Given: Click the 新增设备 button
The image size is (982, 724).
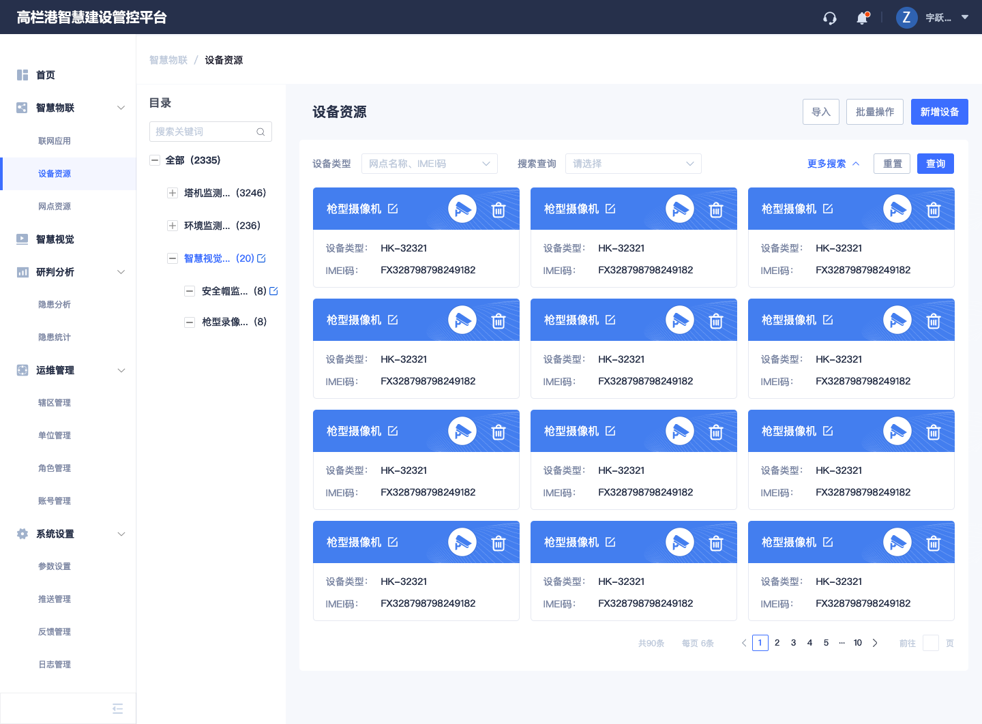Looking at the screenshot, I should click(x=939, y=111).
